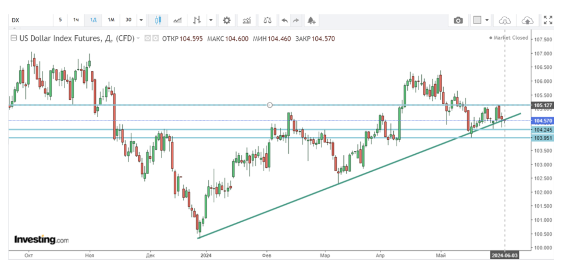Undo the last chart action

(x=285, y=20)
